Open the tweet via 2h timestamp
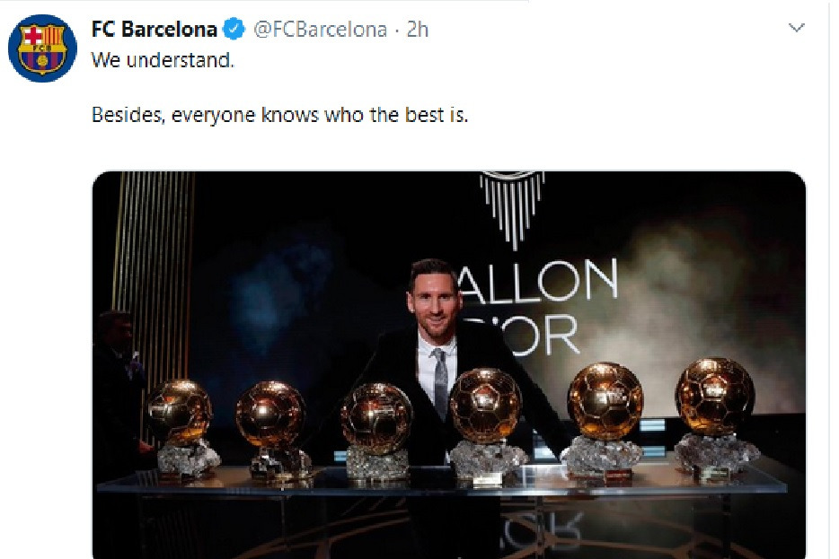Image resolution: width=839 pixels, height=559 pixels. [418, 30]
